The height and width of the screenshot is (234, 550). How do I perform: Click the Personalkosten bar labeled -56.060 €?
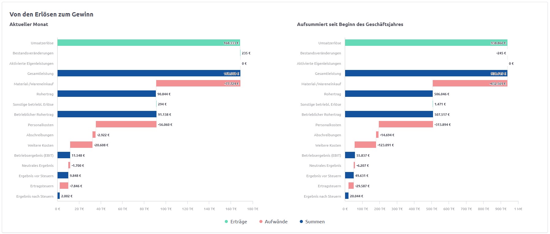tap(126, 124)
